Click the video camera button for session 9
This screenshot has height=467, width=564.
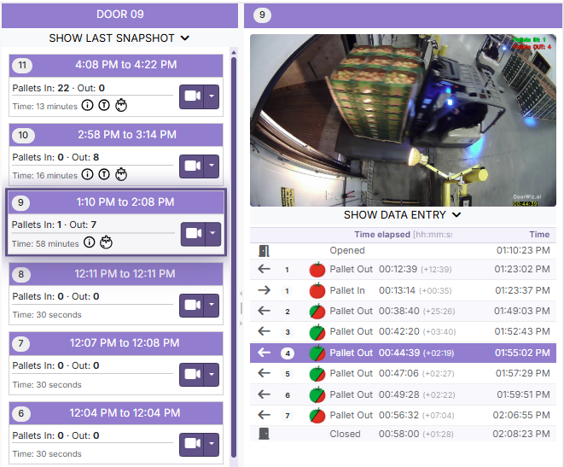pos(193,234)
